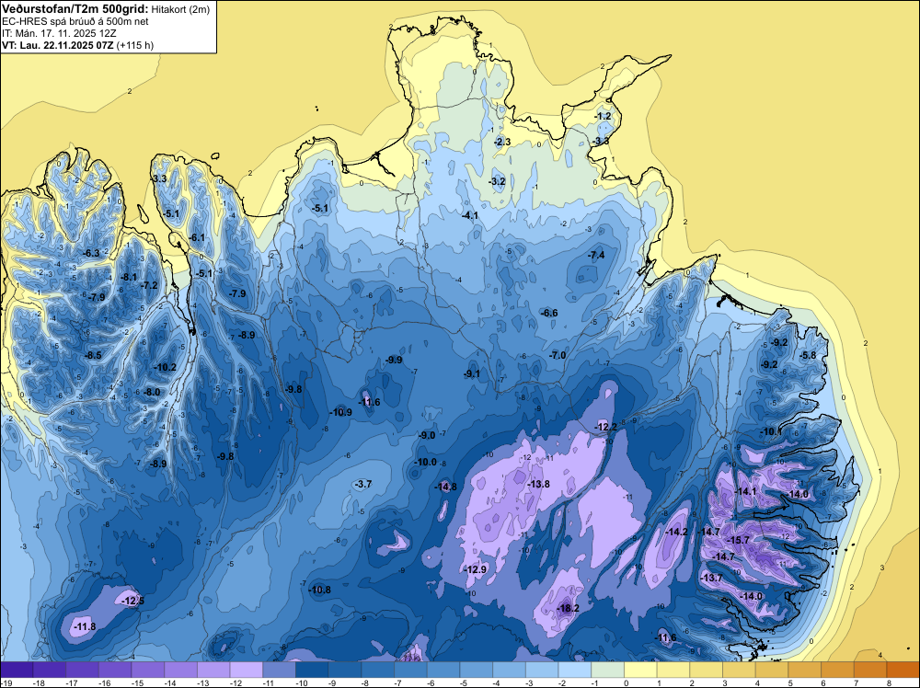Click the -9.0 temperature label

[427, 435]
